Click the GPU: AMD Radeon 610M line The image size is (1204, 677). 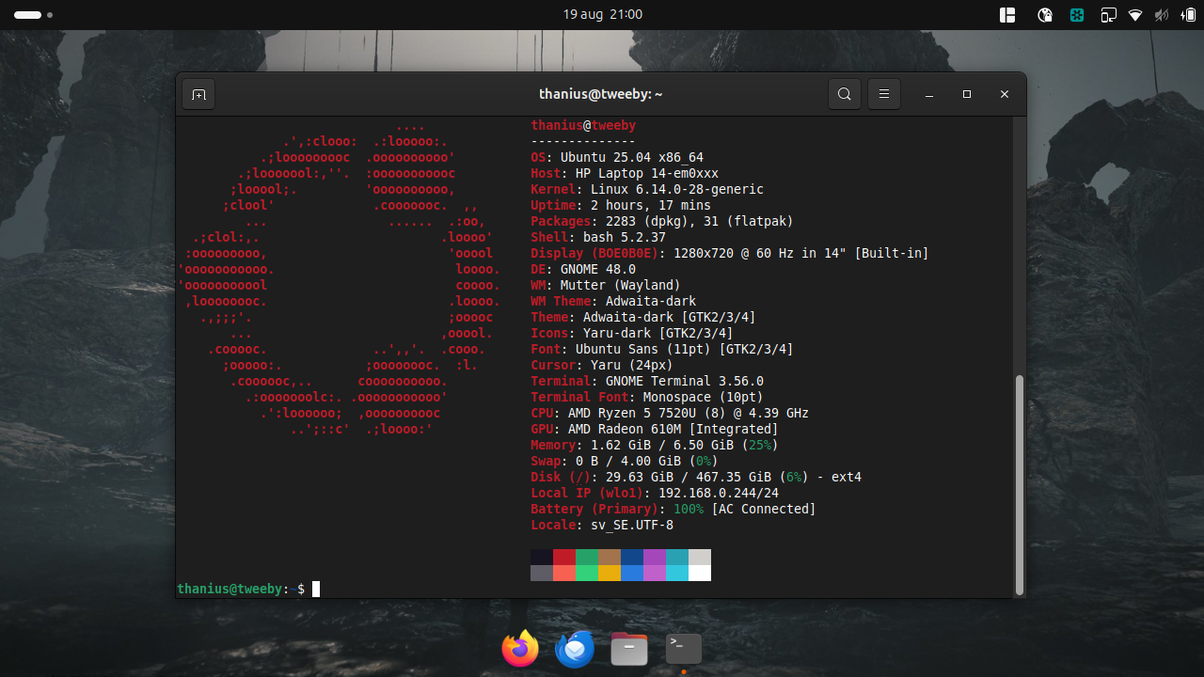point(655,429)
